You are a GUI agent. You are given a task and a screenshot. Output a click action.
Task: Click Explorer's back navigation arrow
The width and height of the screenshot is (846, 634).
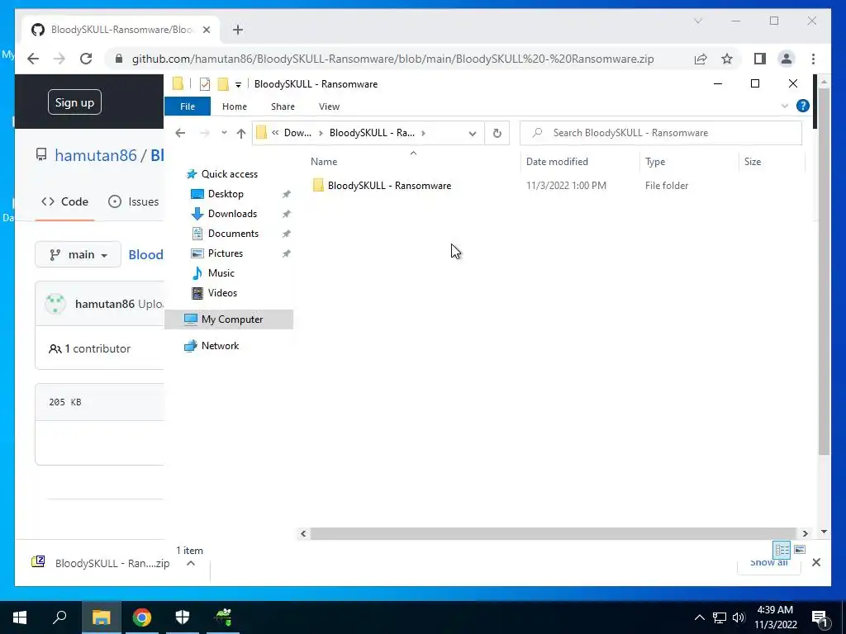pyautogui.click(x=180, y=133)
